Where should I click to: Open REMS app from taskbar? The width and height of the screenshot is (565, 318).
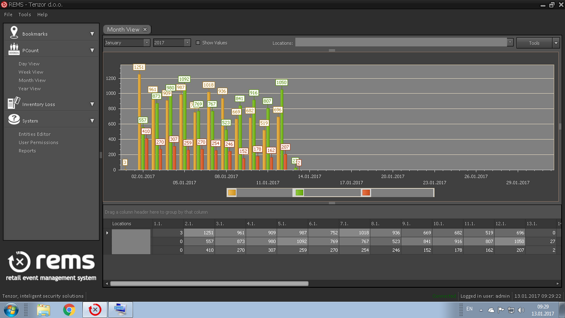click(x=95, y=310)
